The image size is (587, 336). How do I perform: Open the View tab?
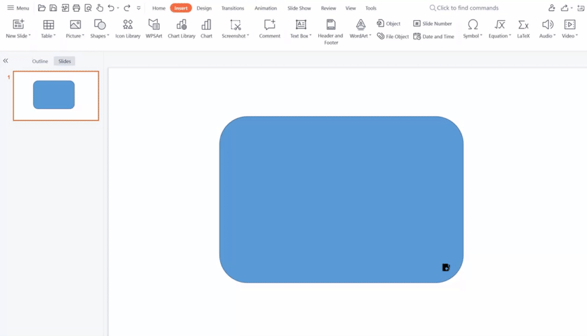(350, 8)
